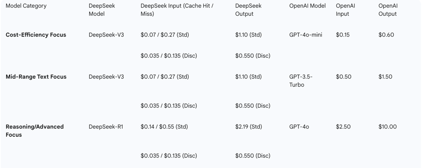Select the GPT-4o model cell
This screenshot has width=425, height=168.
click(x=299, y=127)
